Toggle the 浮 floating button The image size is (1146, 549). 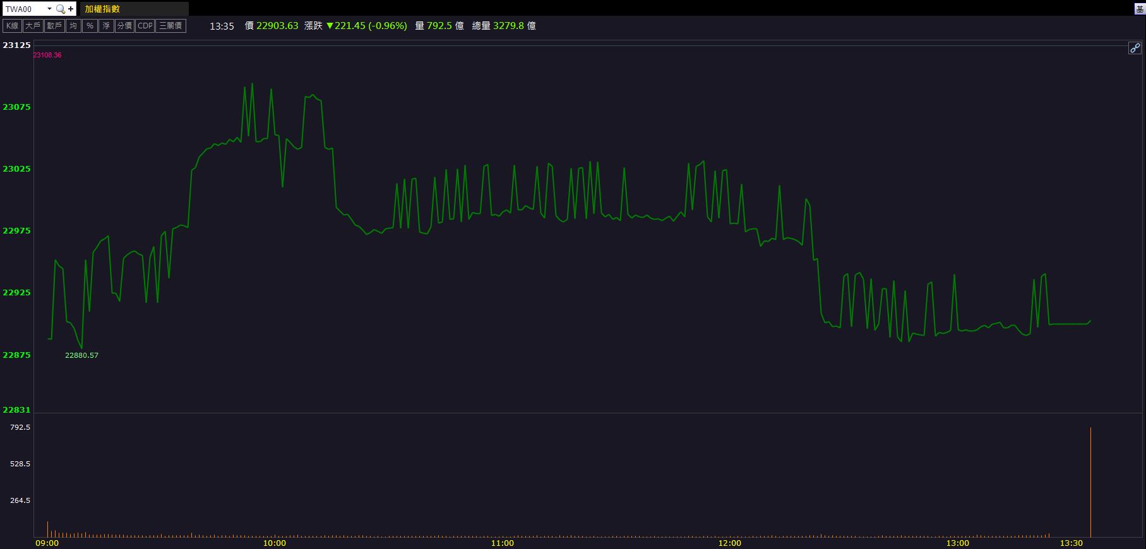pyautogui.click(x=106, y=26)
